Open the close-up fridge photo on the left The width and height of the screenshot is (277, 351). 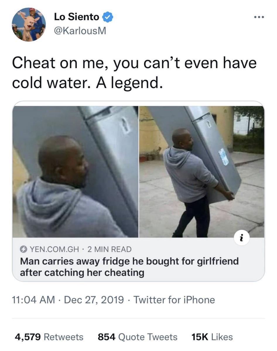(x=75, y=171)
